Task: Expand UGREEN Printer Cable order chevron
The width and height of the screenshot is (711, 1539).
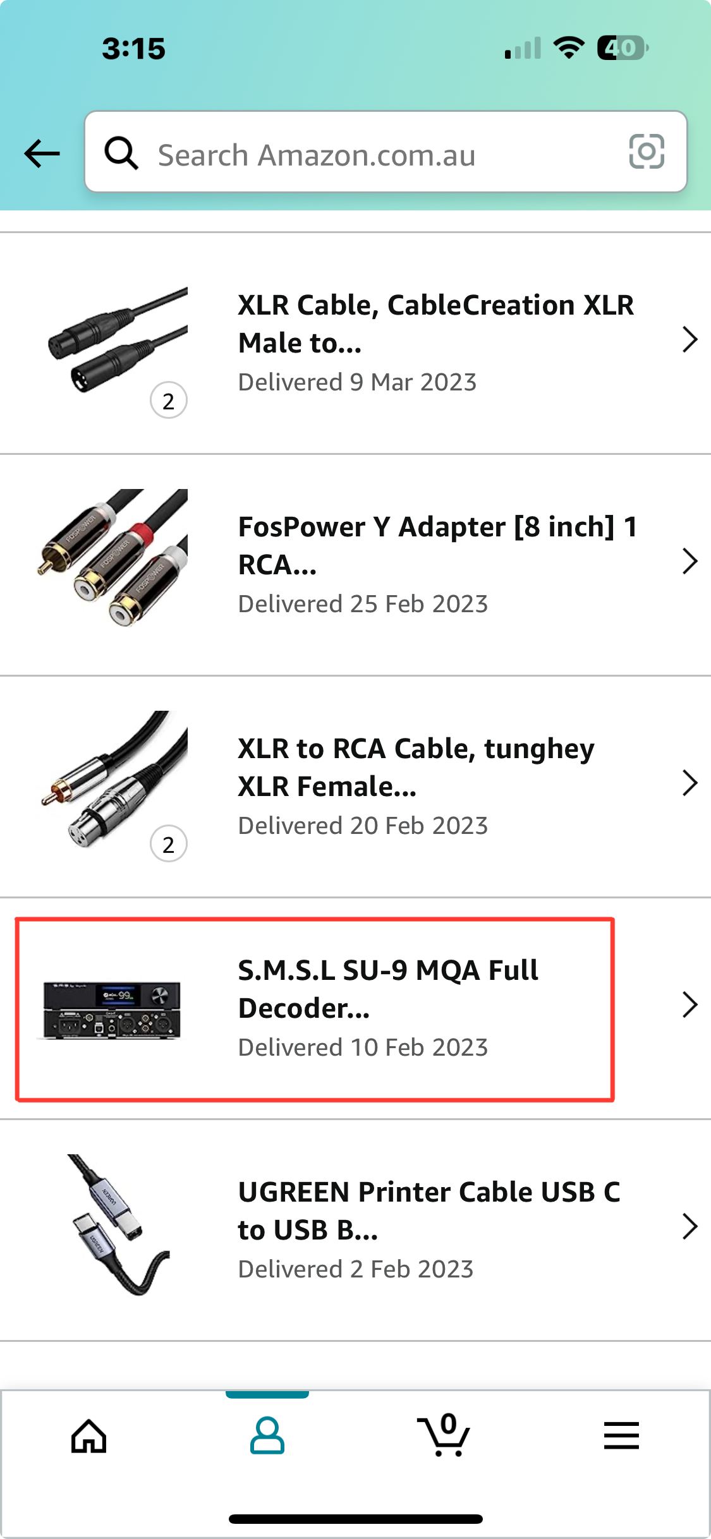Action: pyautogui.click(x=690, y=1227)
